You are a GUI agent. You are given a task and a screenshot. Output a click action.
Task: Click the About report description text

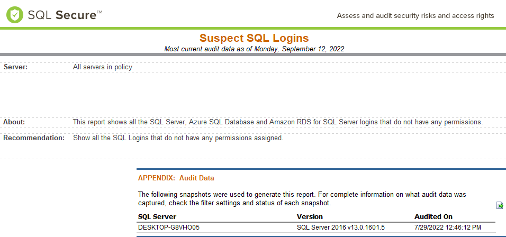click(x=278, y=122)
